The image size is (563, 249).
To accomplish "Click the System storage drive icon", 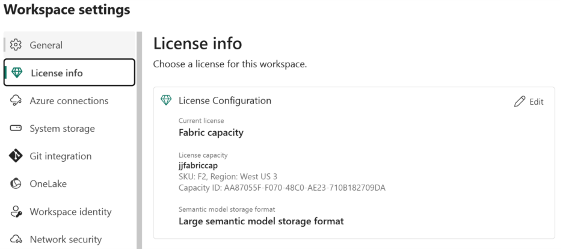I will 16,129.
